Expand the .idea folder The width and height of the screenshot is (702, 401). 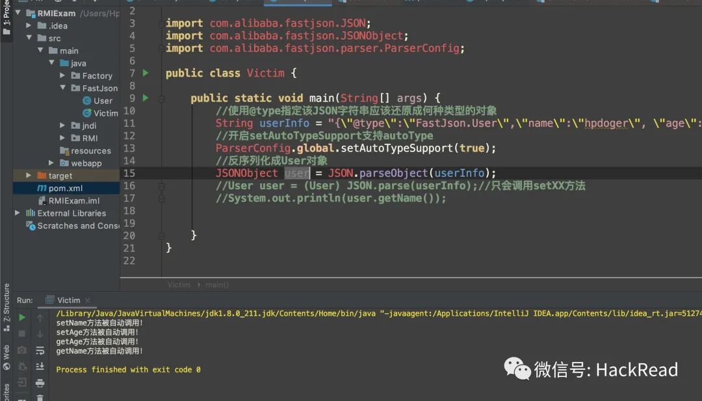[x=29, y=25]
